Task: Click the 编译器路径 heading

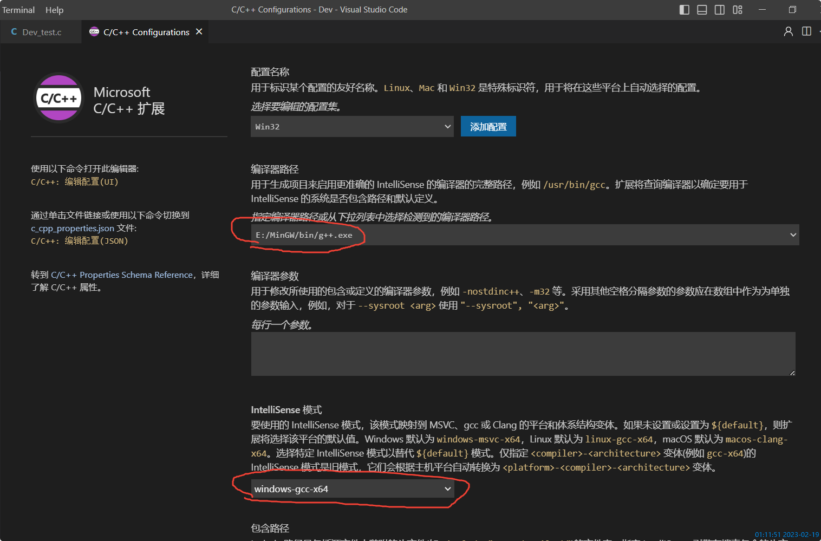Action: click(275, 169)
